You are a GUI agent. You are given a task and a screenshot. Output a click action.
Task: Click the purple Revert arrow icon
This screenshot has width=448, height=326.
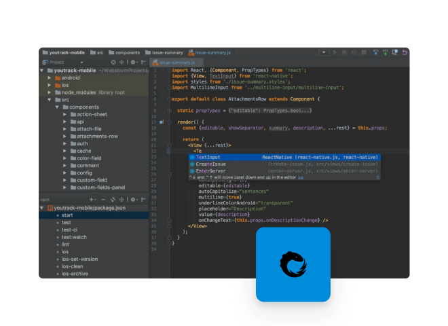[405, 52]
